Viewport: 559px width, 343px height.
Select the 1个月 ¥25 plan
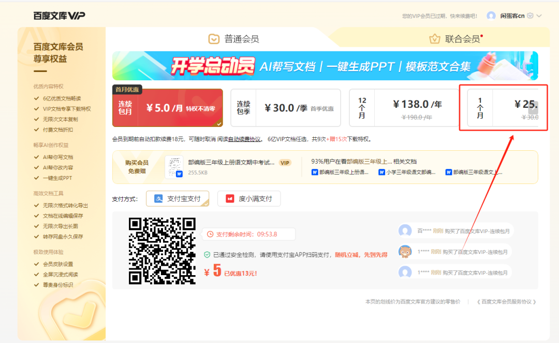pos(503,108)
